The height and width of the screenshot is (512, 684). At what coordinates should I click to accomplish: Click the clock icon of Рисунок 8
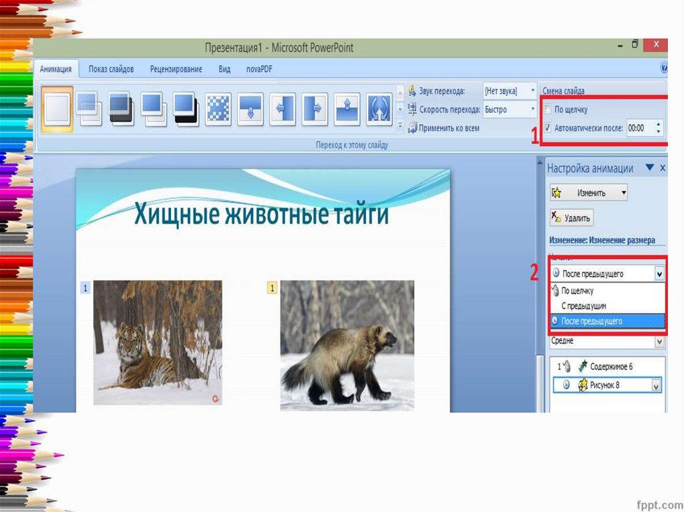click(x=566, y=385)
